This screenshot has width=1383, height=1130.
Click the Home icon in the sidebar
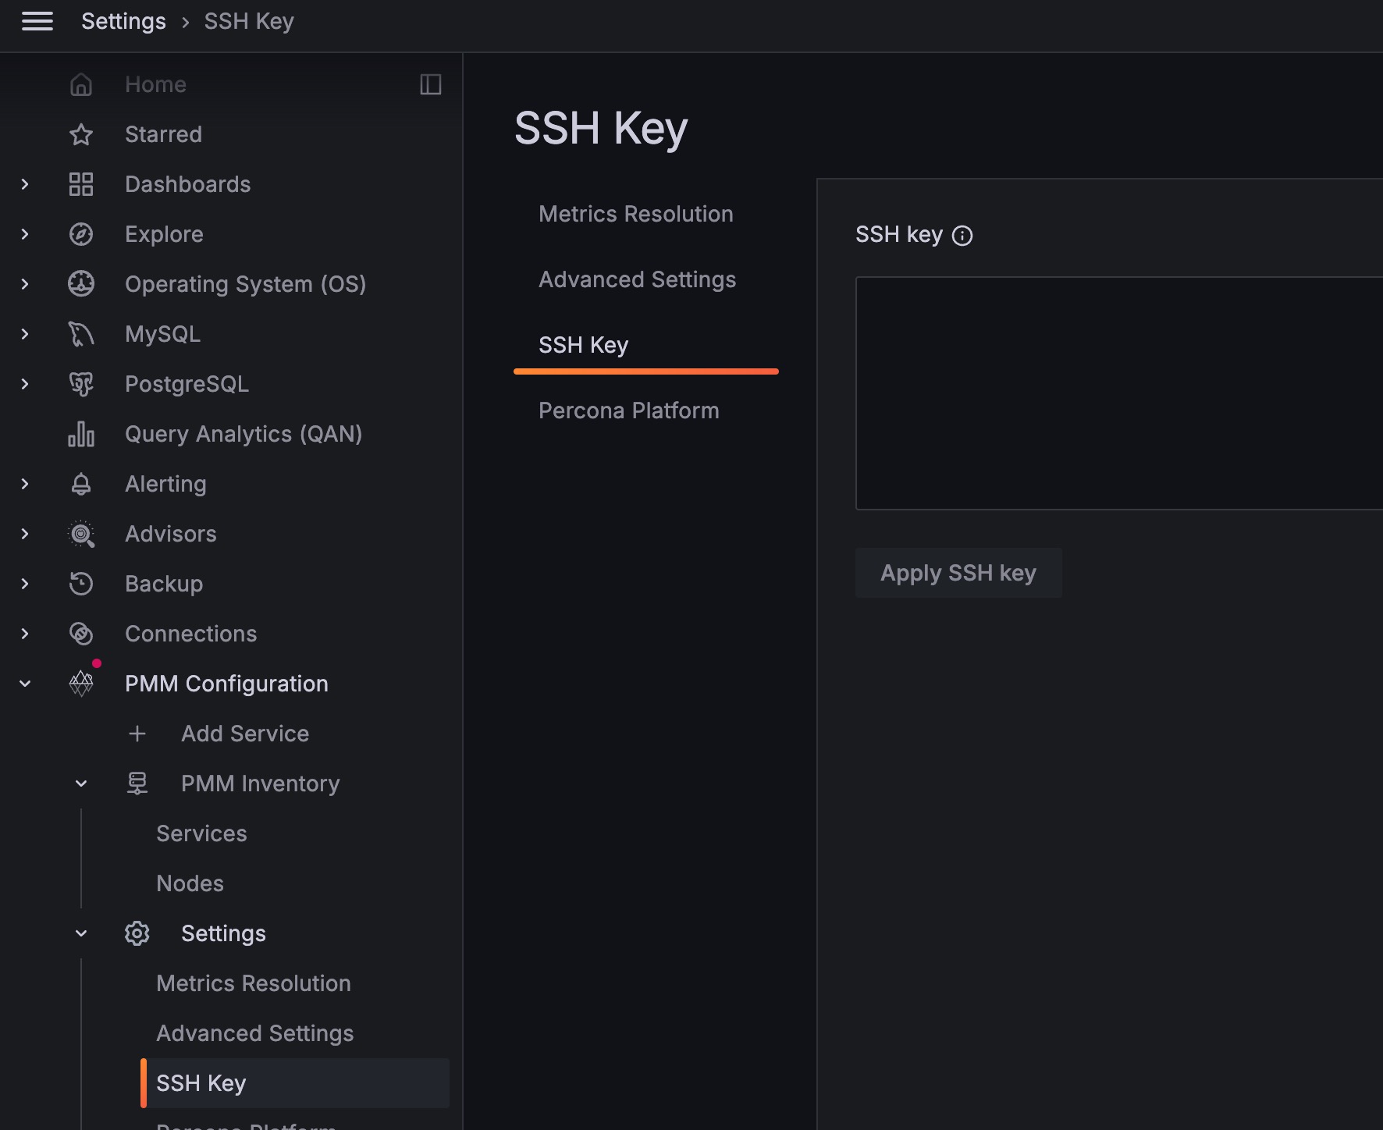[x=81, y=84]
